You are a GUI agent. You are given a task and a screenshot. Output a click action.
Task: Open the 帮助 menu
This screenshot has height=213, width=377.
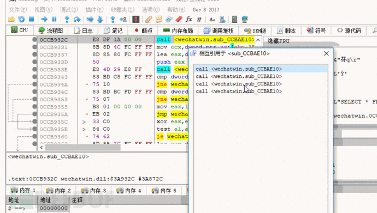176,10
